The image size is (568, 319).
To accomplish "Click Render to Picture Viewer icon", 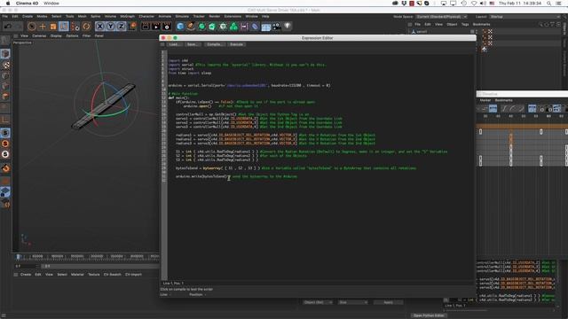I will coord(156,27).
